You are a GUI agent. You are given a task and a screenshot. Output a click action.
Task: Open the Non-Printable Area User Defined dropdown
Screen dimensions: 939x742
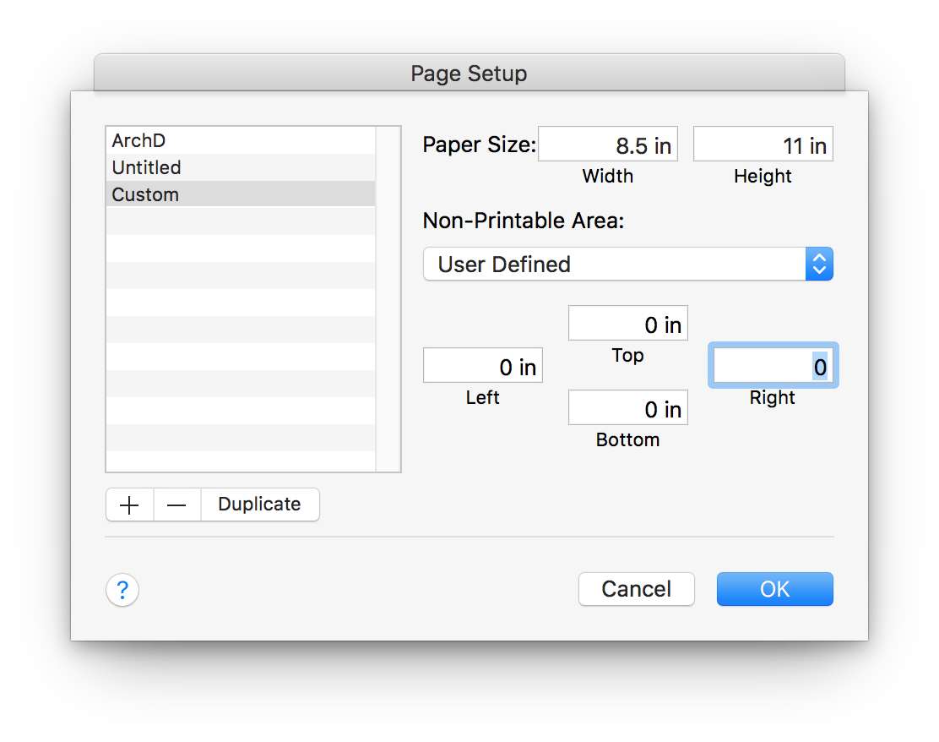tap(627, 265)
